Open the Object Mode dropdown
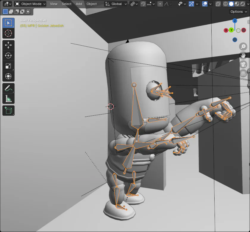The width and height of the screenshot is (250, 232). [30, 4]
